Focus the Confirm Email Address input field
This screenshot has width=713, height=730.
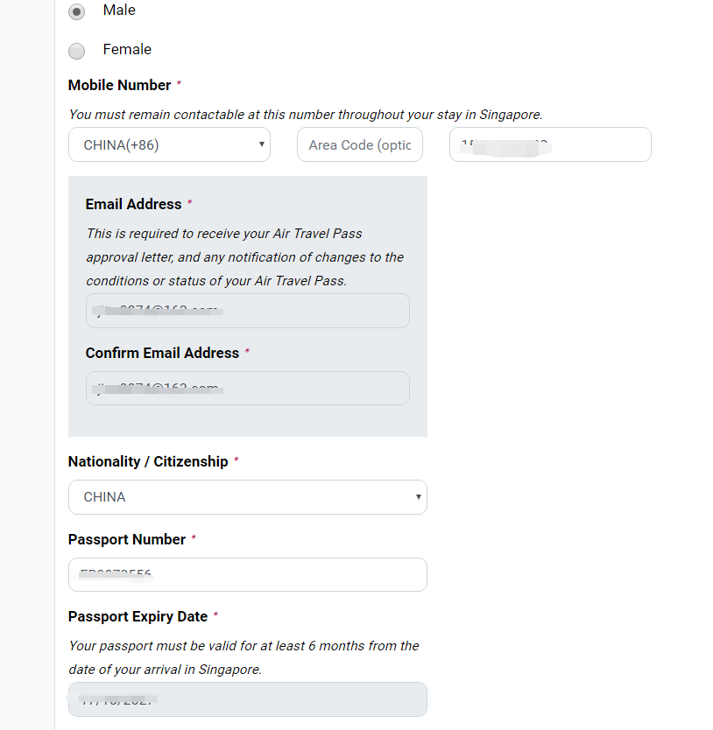(x=247, y=389)
